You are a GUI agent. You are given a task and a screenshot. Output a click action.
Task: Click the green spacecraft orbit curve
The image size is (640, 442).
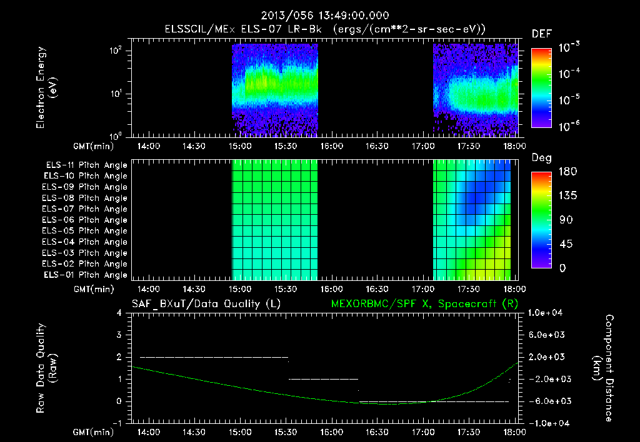[x=325, y=400]
